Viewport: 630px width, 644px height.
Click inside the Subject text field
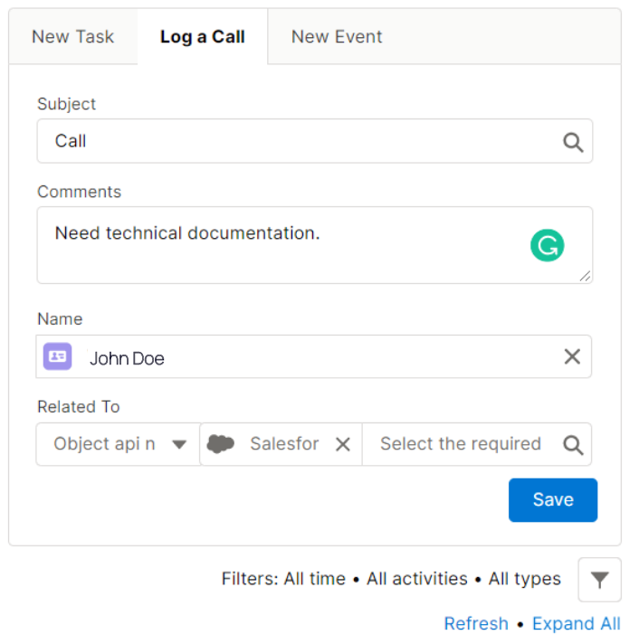(299, 142)
